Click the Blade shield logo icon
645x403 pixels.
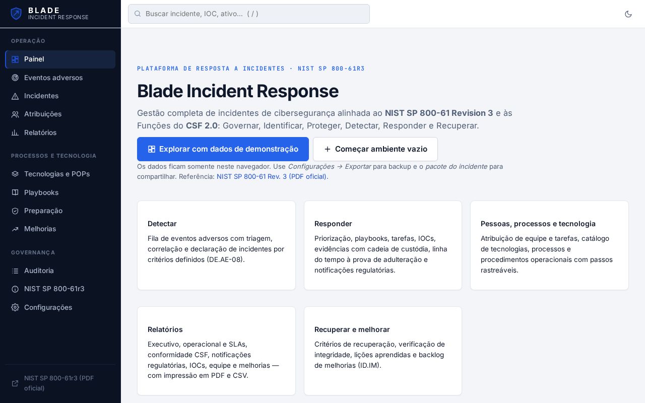pos(16,14)
